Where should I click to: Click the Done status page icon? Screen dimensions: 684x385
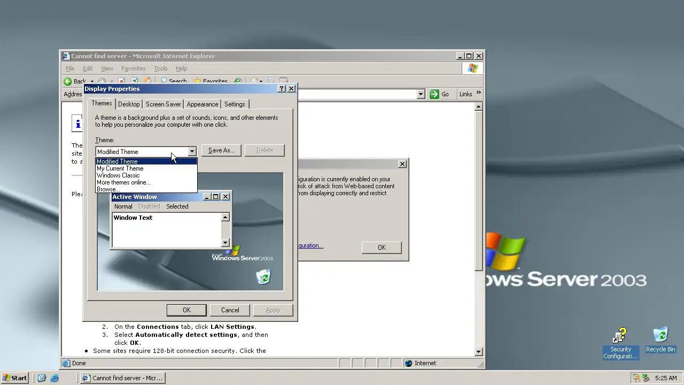[66, 363]
